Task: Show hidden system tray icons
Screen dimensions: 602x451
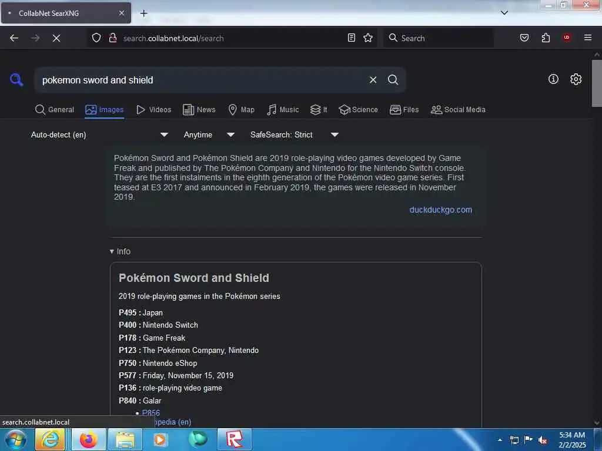Action: click(500, 440)
